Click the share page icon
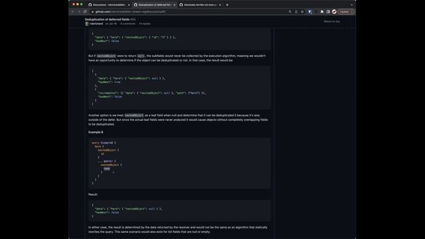Viewport: 425px width, 239px height. (296, 12)
